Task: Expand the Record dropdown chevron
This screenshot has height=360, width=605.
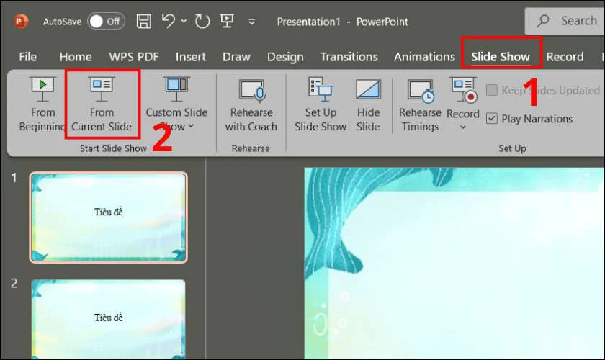Action: coord(463,127)
